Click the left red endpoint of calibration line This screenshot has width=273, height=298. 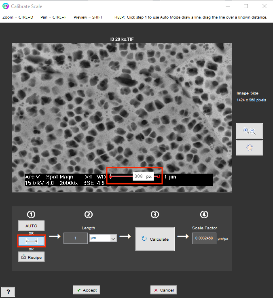[111, 176]
